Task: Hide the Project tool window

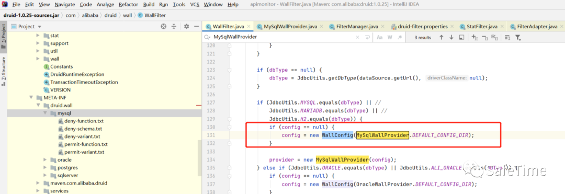Action: 196,26
